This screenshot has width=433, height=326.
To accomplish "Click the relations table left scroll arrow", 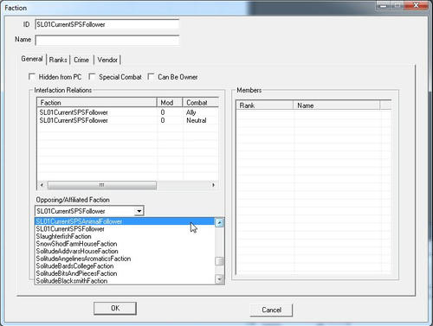I will click(42, 185).
